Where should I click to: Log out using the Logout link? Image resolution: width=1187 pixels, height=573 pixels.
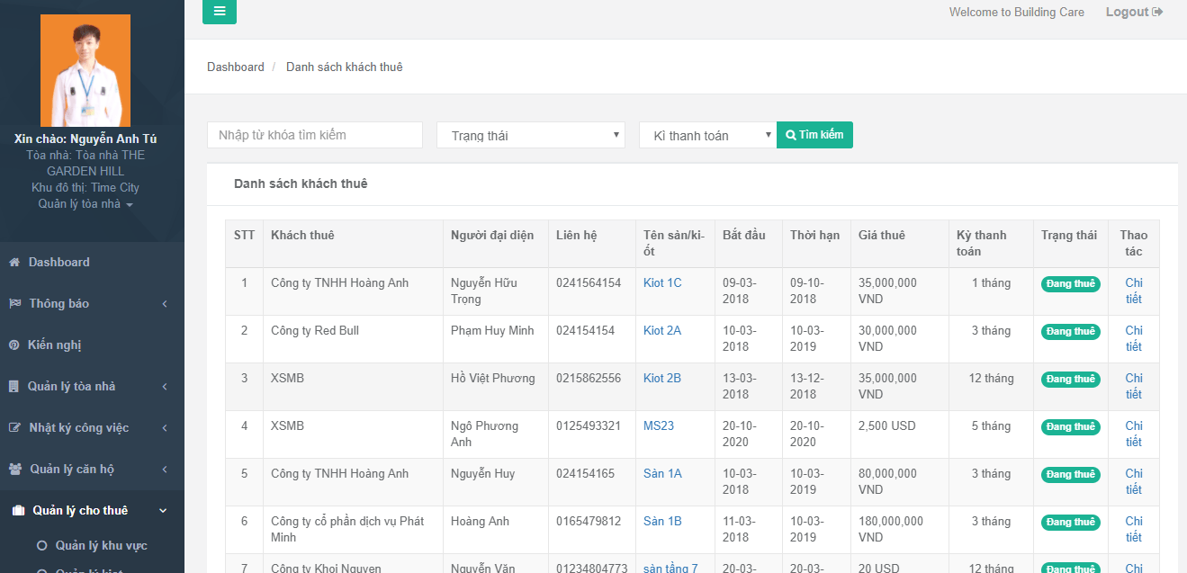pyautogui.click(x=1134, y=12)
